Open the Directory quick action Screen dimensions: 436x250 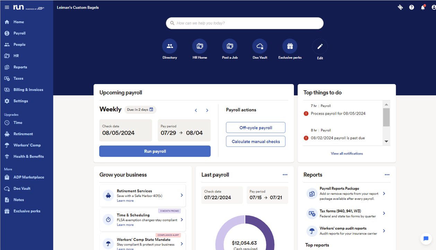coord(169,45)
